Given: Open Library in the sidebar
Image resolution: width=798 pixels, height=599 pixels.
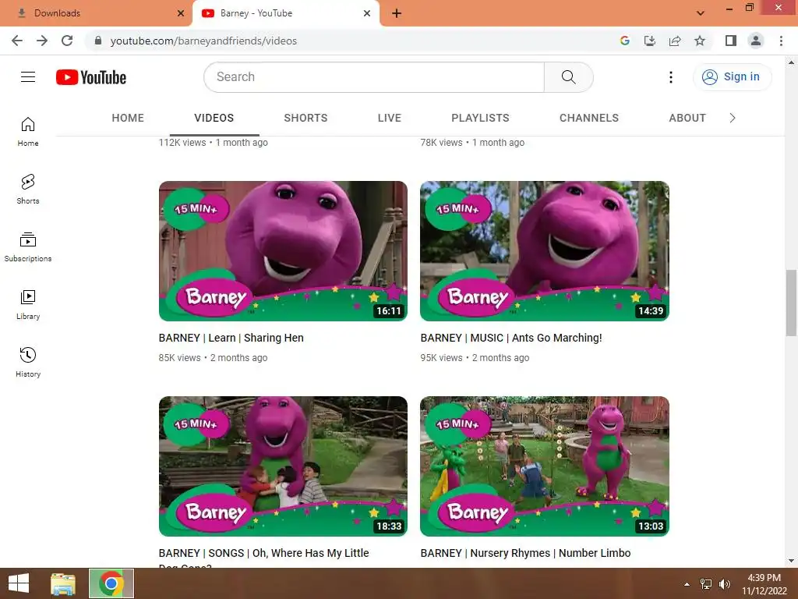Looking at the screenshot, I should (x=28, y=305).
